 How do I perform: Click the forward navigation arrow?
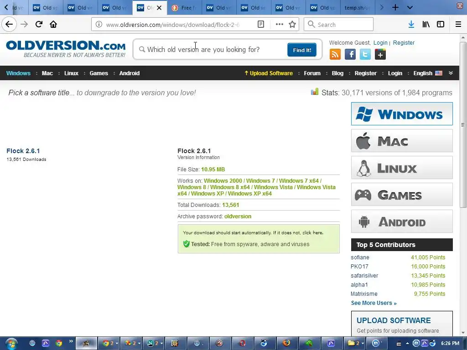click(x=24, y=25)
